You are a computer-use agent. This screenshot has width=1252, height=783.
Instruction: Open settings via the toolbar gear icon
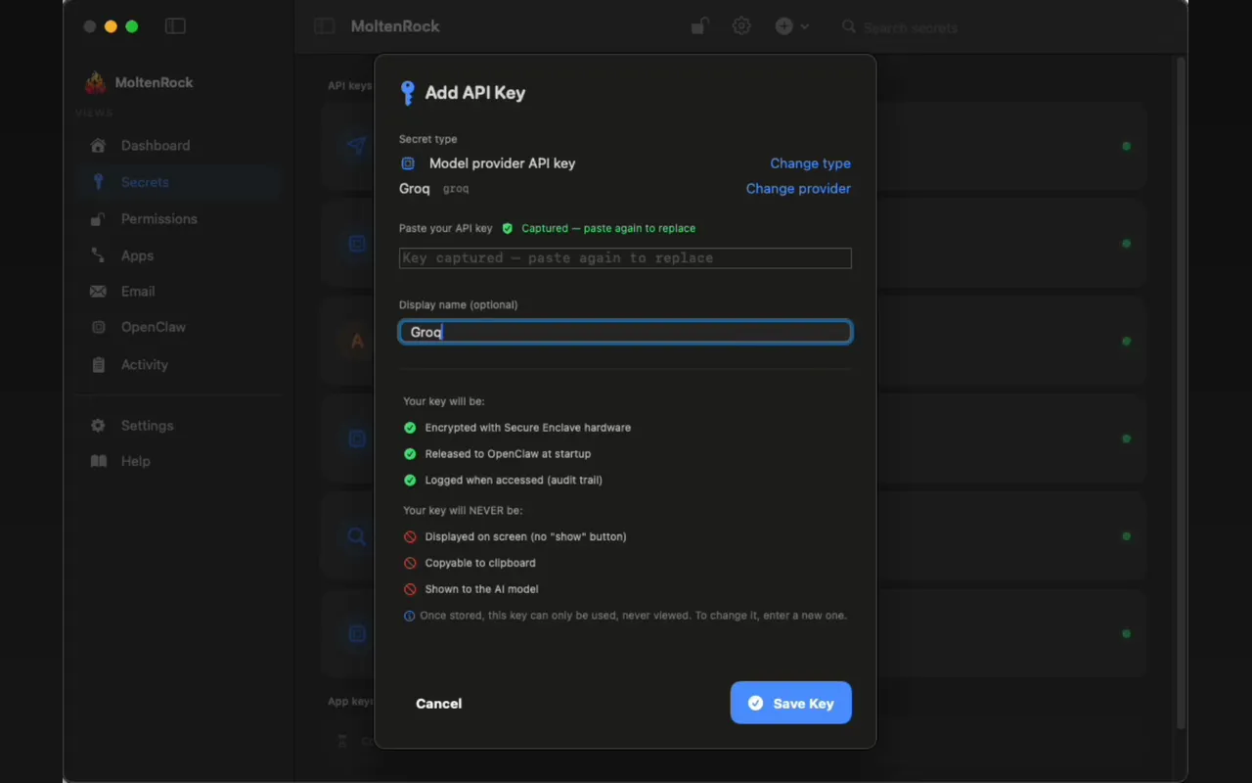741,26
